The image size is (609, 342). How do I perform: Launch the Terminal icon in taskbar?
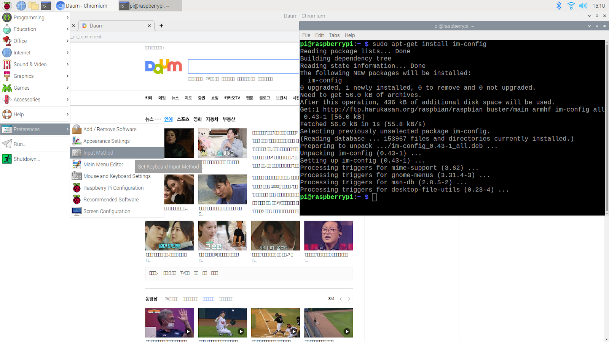coord(46,6)
